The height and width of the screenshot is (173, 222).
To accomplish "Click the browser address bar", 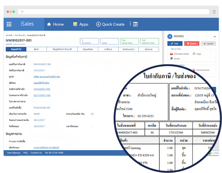I will (114, 12).
